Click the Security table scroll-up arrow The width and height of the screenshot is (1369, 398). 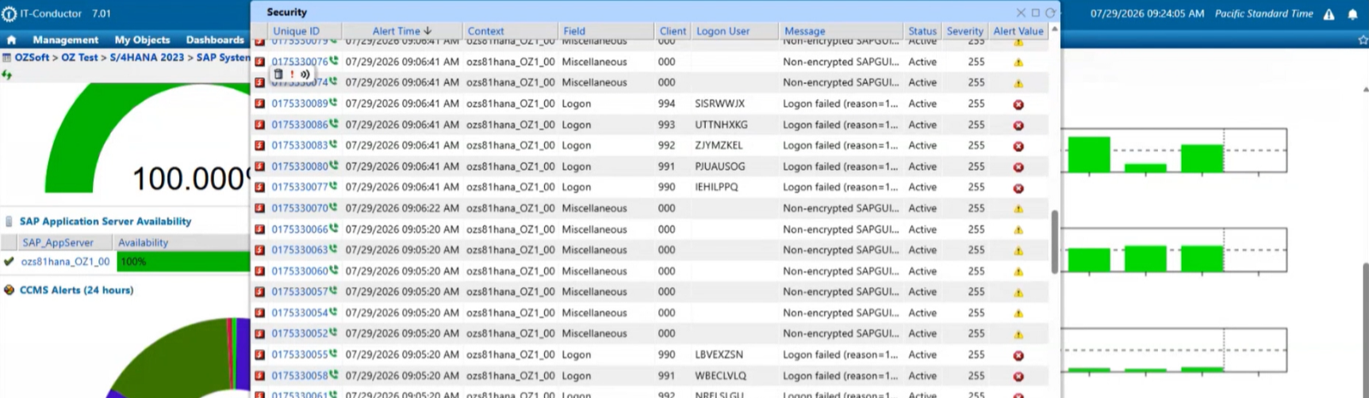point(1054,29)
